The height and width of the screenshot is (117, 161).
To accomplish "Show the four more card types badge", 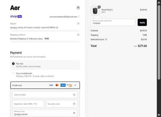I will coord(75,85).
